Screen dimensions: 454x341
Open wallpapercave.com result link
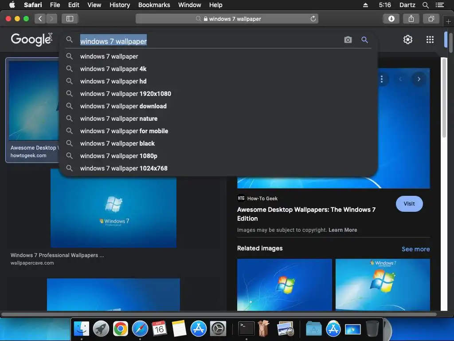pos(32,263)
